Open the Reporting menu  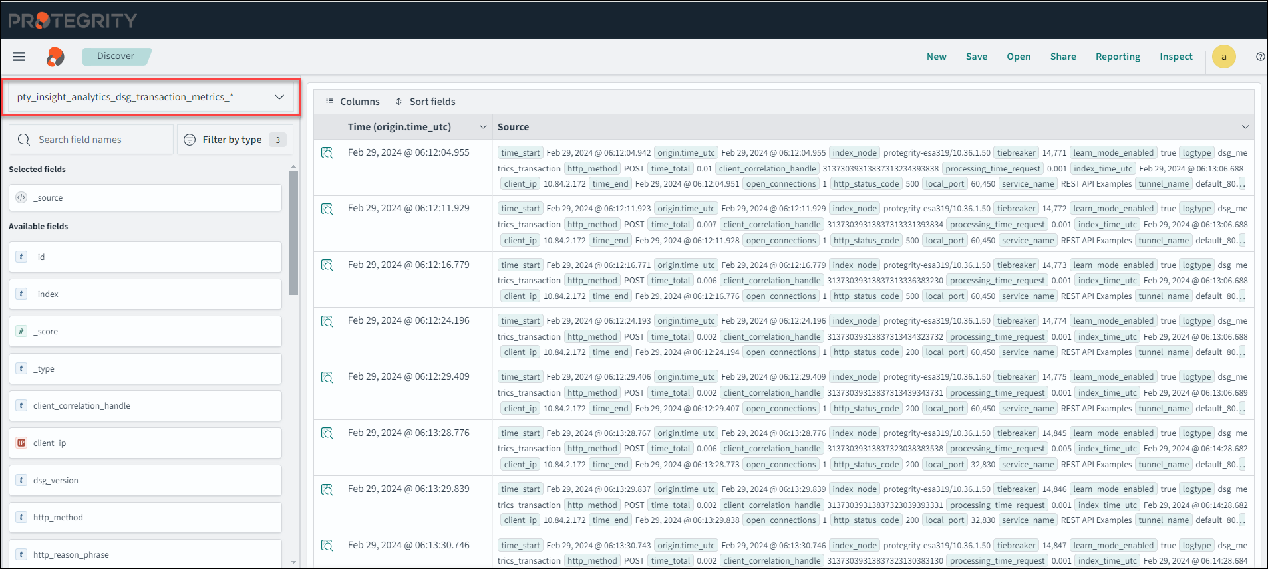coord(1118,57)
